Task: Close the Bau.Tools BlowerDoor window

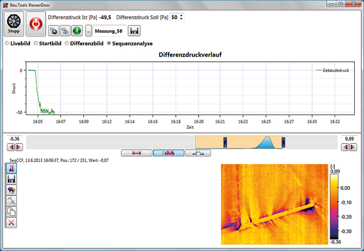Action: click(353, 4)
